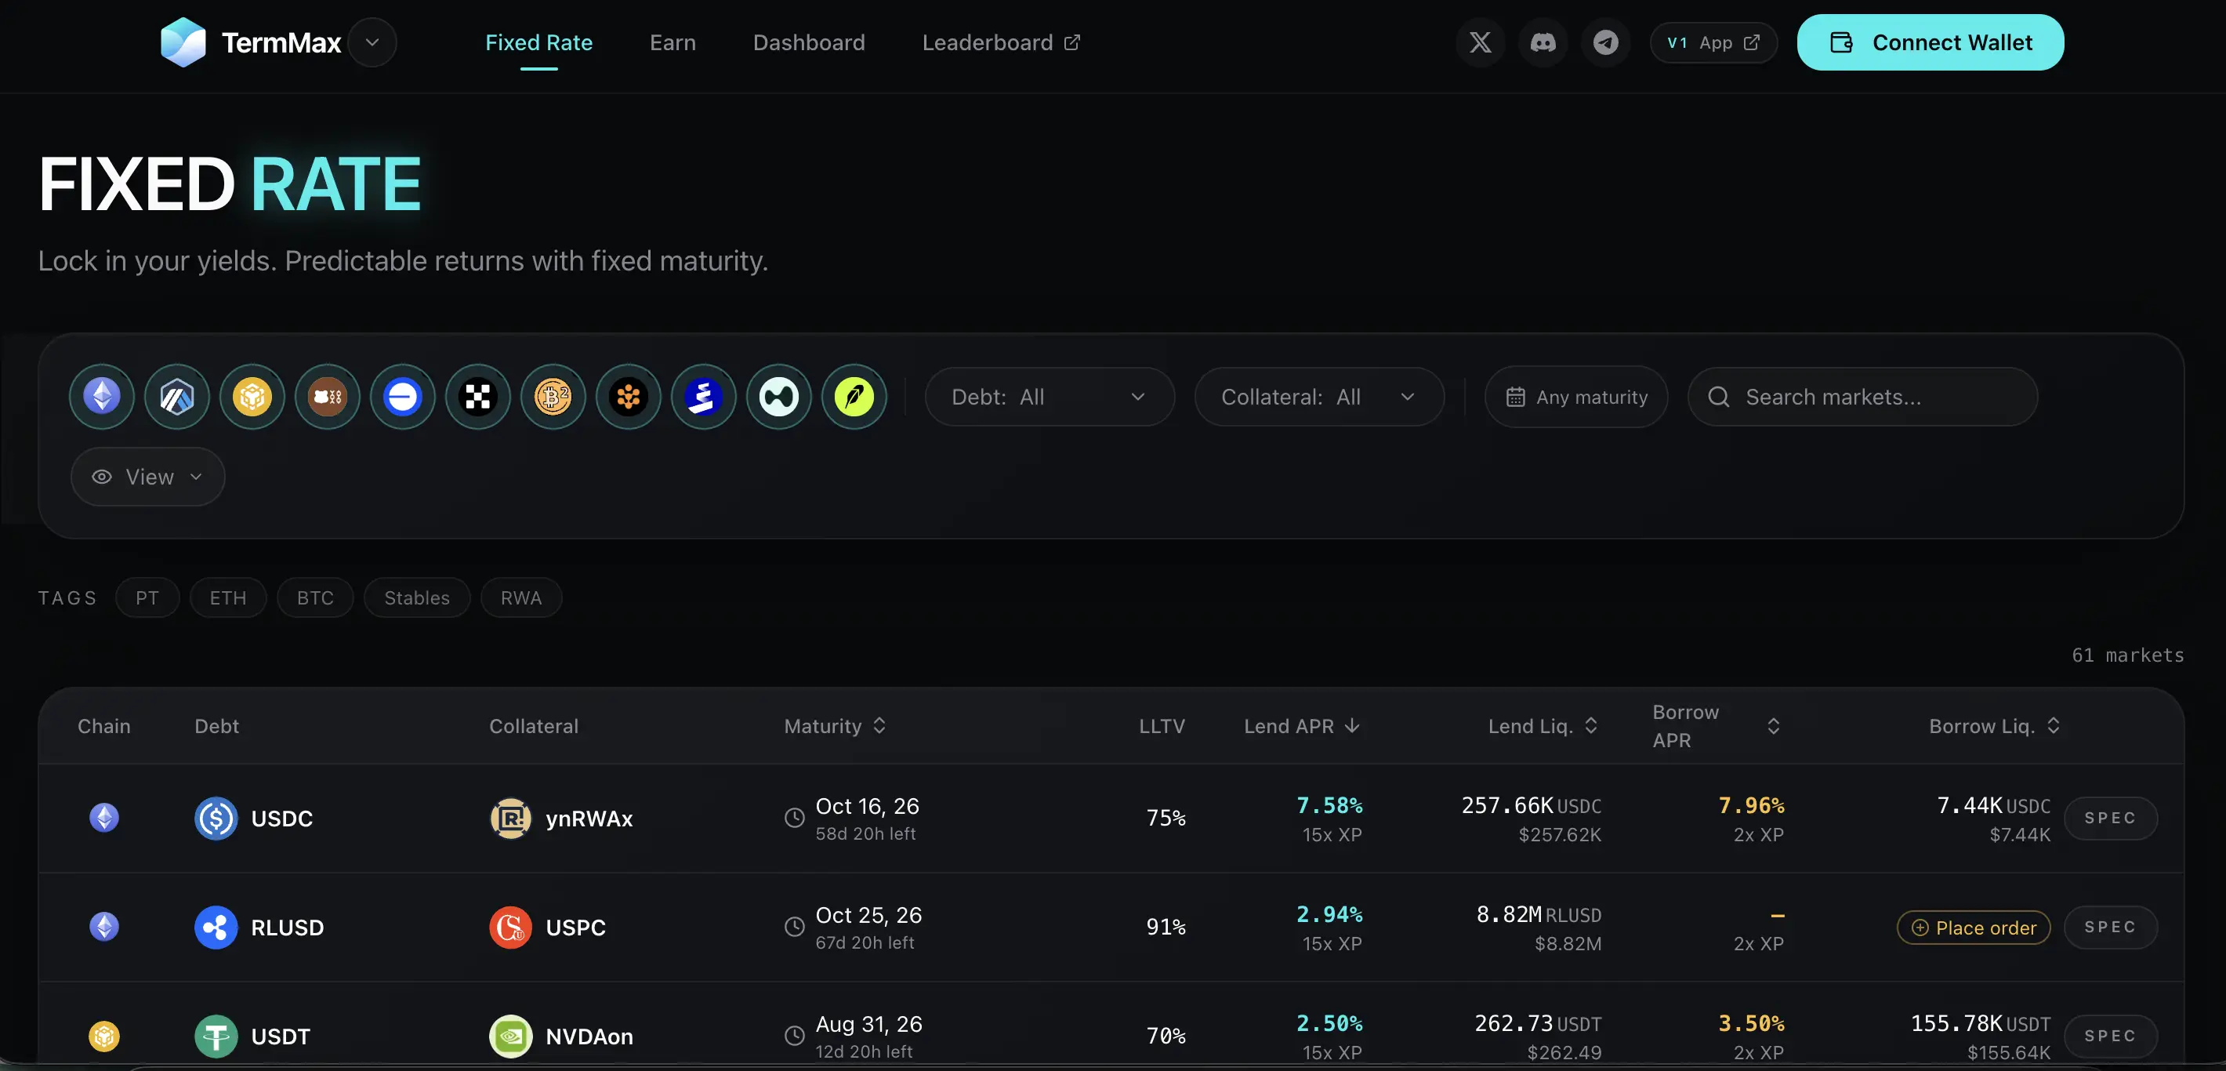Open the Leaderboard external link

point(1001,42)
